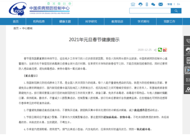Viewport: 190px width, 135px height.
Task: Click the phone icon in dark sidebar
Action: (188, 41)
